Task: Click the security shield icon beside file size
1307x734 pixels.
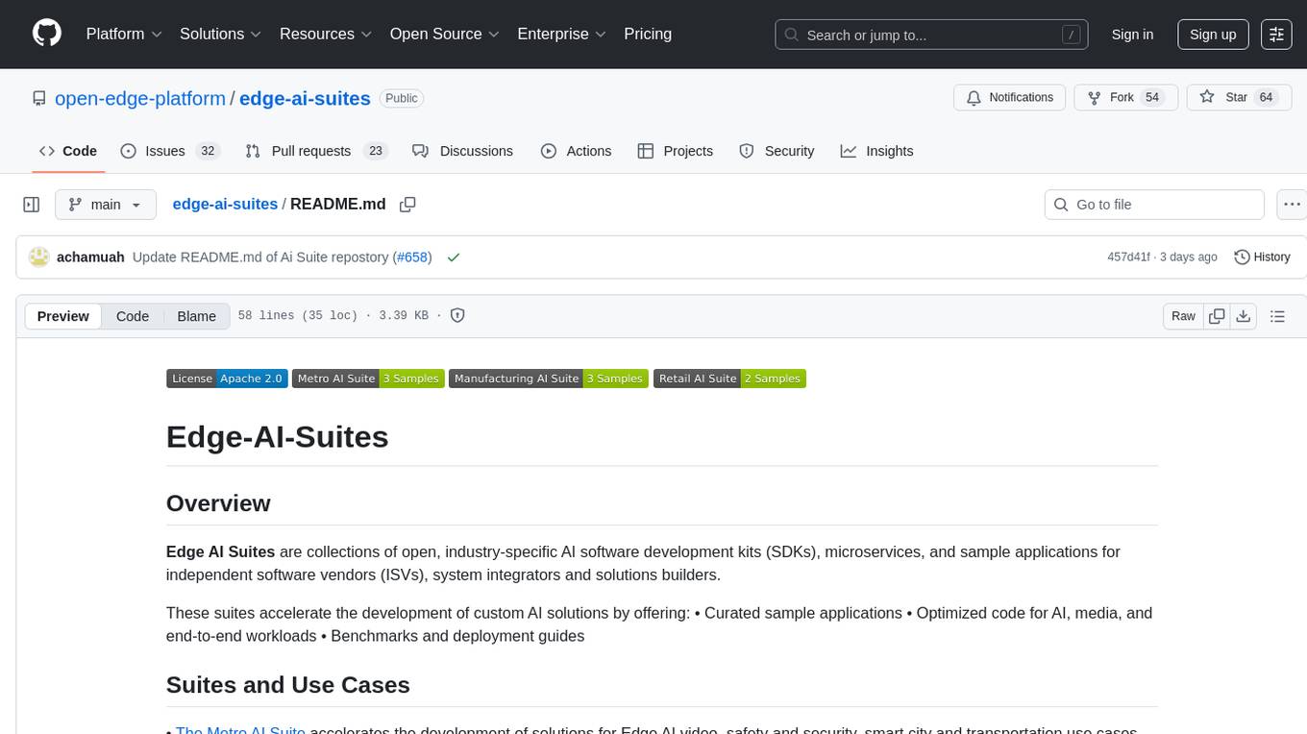Action: 457,315
